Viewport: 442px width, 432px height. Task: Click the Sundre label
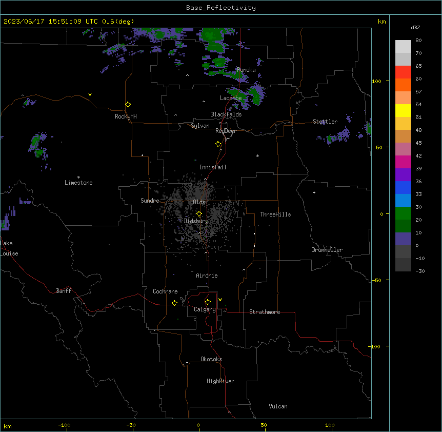pos(150,201)
